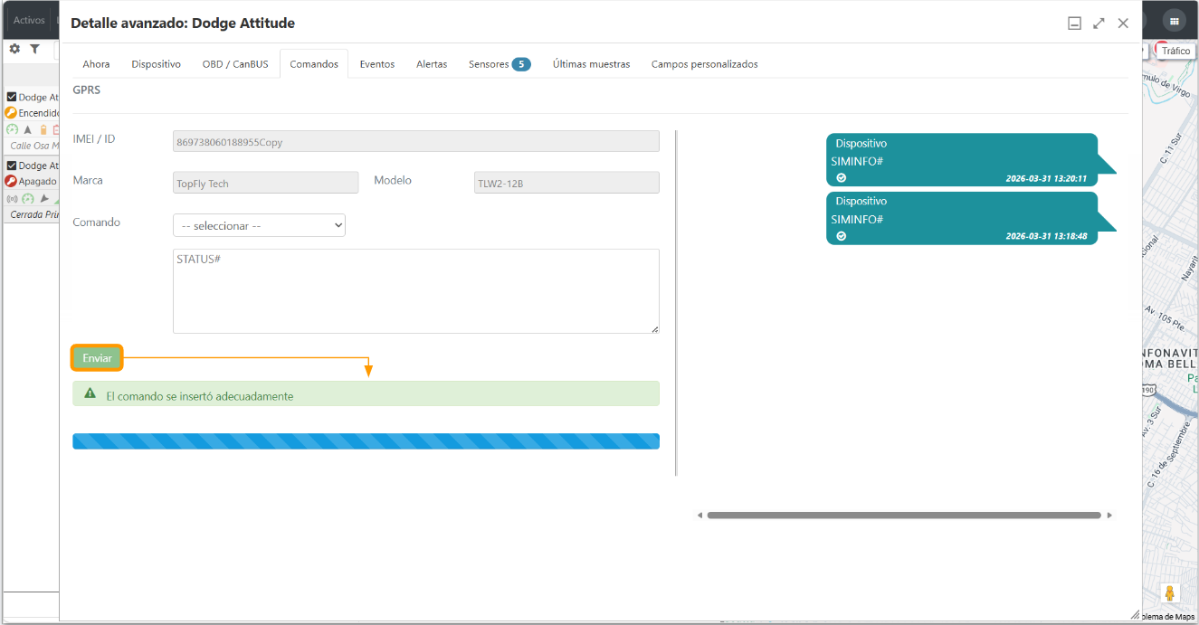Switch to the Ahora tab

(x=96, y=64)
